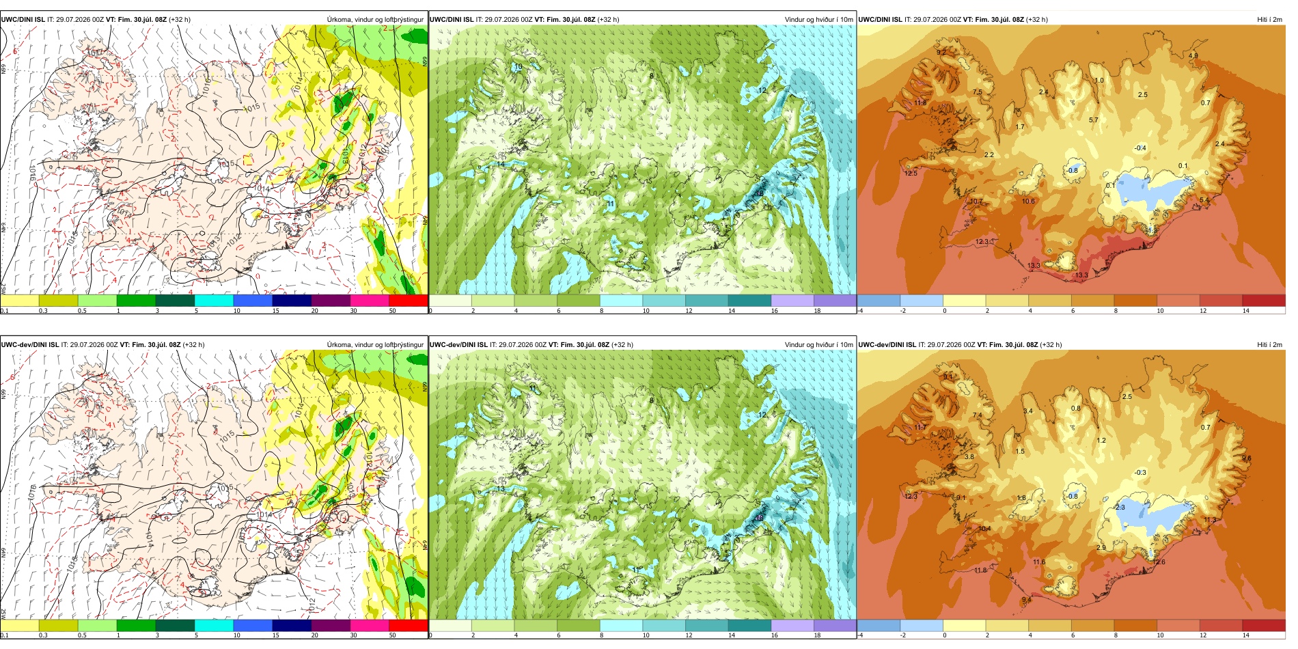The height and width of the screenshot is (649, 1298).
Task: Click the bright blue swatch in UWC-dev precipitation legend
Action: pos(253,625)
